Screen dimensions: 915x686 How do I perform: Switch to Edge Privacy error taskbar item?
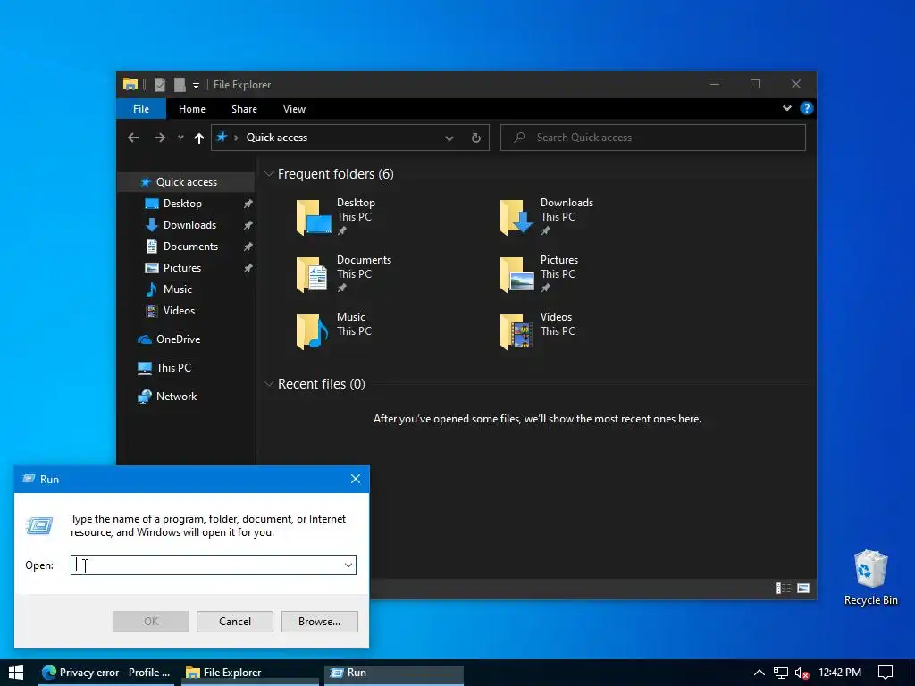(106, 673)
